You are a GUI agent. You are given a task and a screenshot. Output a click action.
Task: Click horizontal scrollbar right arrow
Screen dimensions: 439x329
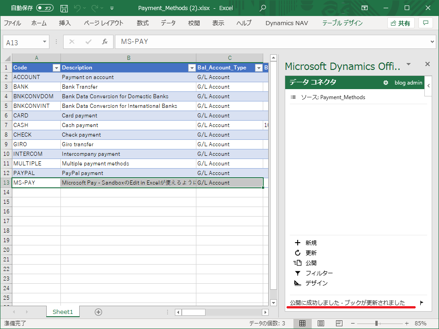pyautogui.click(x=266, y=312)
